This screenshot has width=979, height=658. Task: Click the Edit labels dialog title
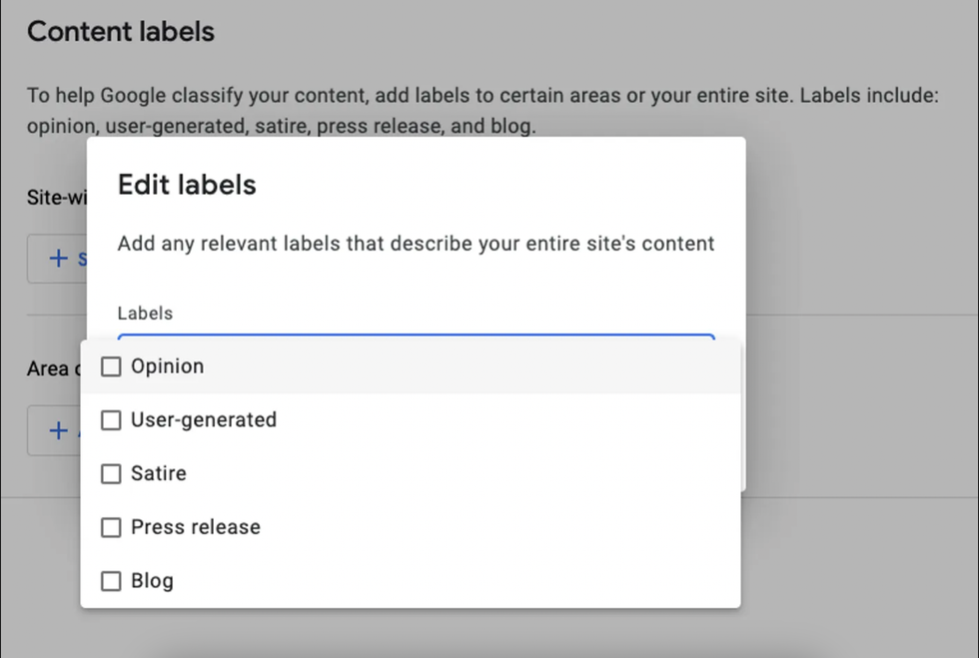186,185
